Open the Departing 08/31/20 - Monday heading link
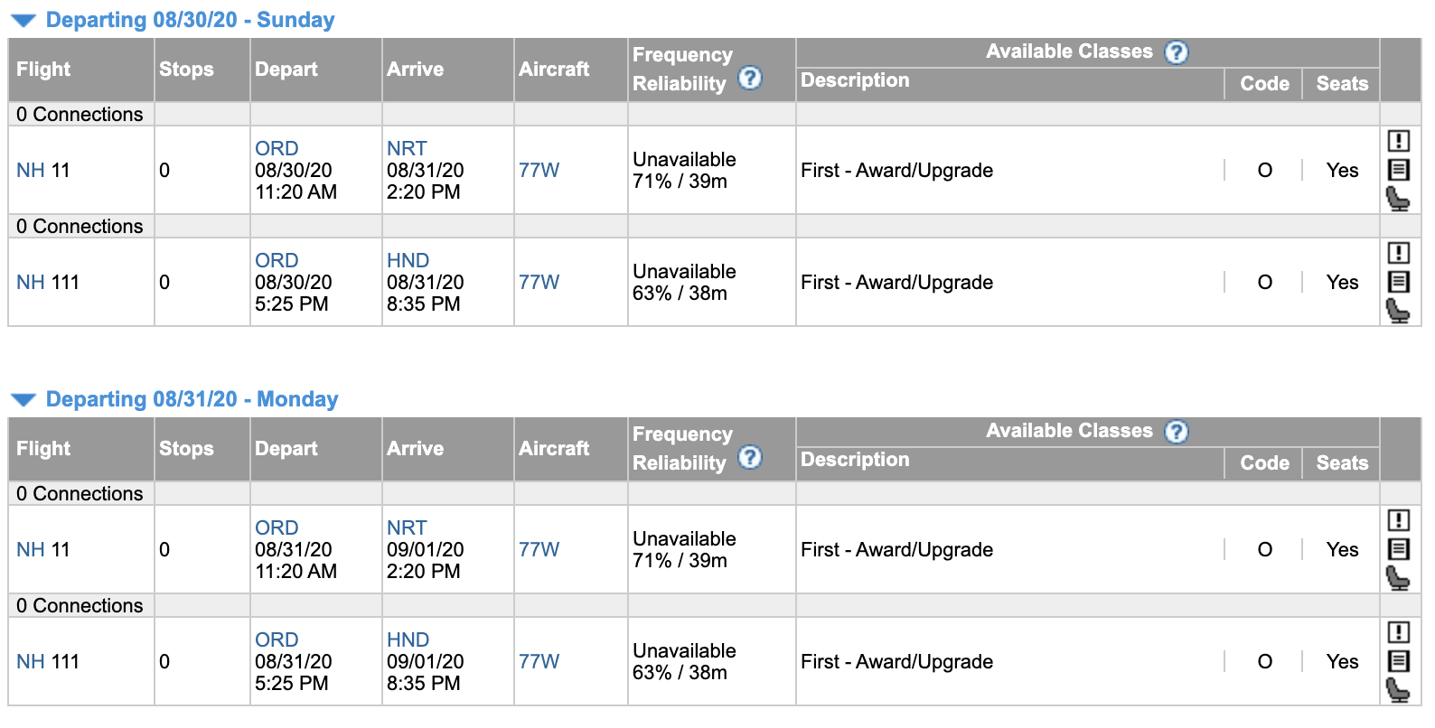1435x728 pixels. (x=192, y=399)
